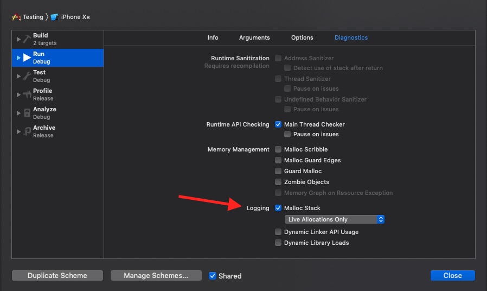This screenshot has height=291, width=487.
Task: Expand the Test action disclosure triangle
Action: click(19, 76)
